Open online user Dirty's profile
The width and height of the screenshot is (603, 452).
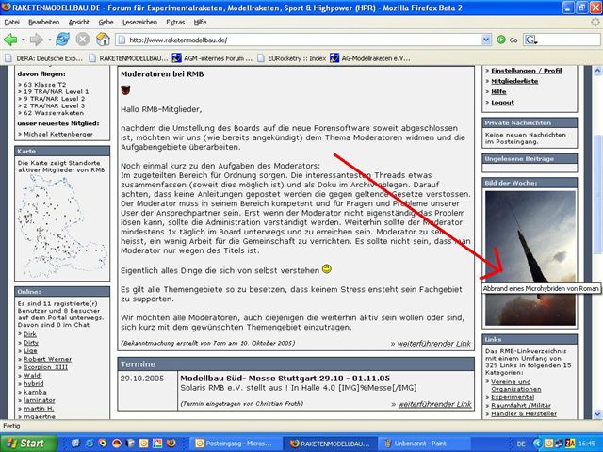[31, 343]
